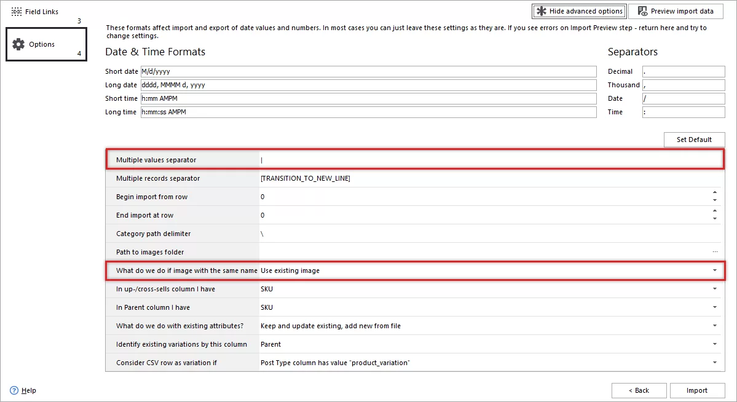Open the Identify existing variations dropdown
Viewport: 737px width, 402px height.
[x=714, y=344]
